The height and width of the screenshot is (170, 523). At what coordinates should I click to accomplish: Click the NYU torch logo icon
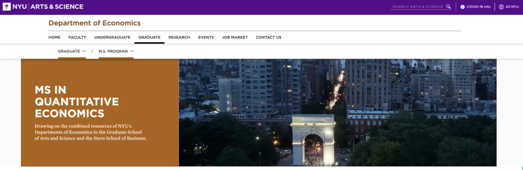7,7
